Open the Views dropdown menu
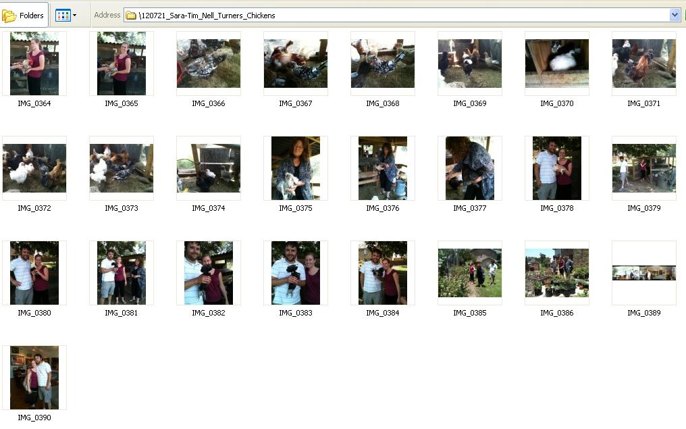686x429 pixels. [66, 16]
